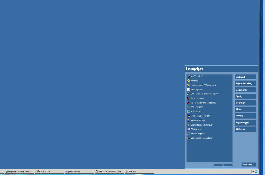Click the 7% progress bar
This screenshot has height=175, width=265.
[223, 165]
